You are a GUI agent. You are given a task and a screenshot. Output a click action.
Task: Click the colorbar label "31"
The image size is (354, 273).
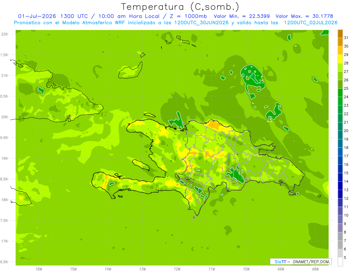point(346,38)
